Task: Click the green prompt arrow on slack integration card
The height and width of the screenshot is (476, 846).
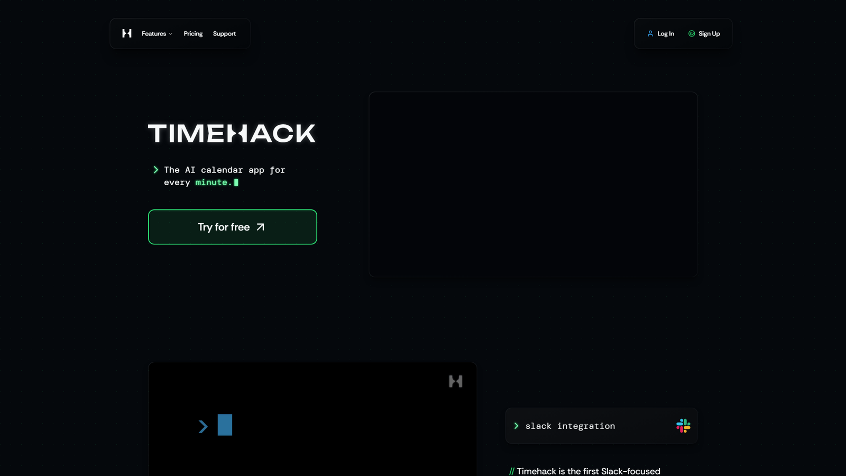Action: (x=517, y=426)
